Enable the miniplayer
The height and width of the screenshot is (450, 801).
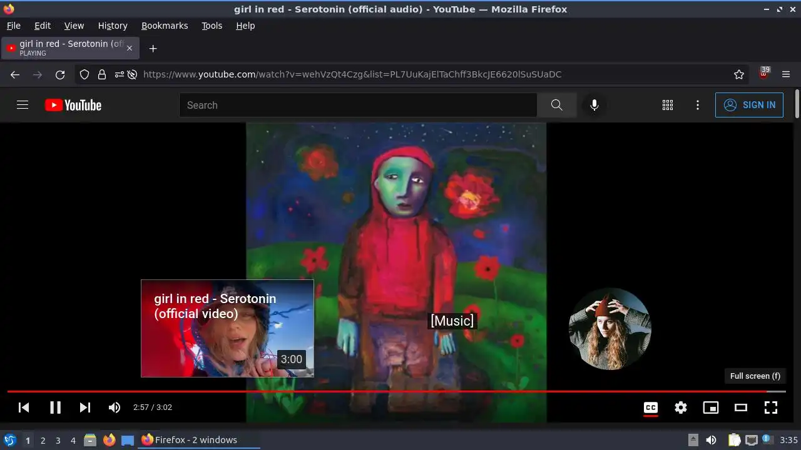(x=711, y=407)
